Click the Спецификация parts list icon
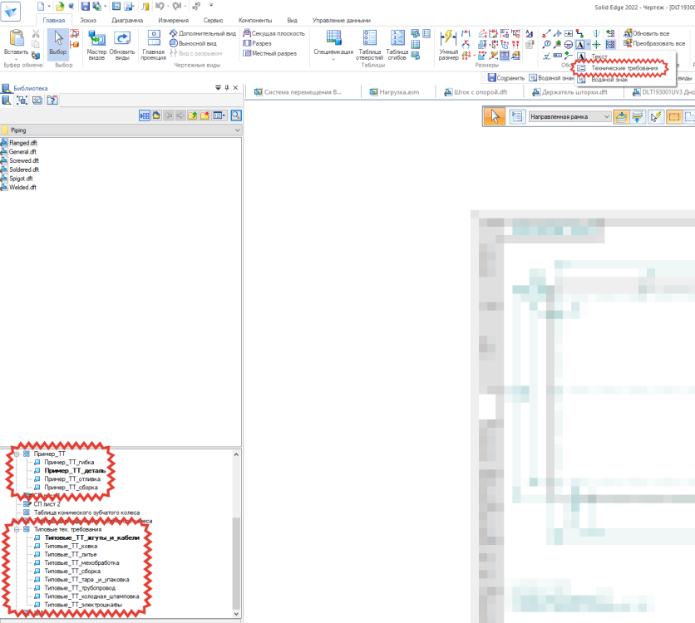The image size is (695, 623). pos(333,38)
